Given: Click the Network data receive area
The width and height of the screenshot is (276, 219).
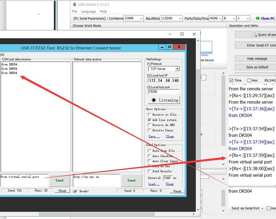Looking at the screenshot, I should (107, 117).
